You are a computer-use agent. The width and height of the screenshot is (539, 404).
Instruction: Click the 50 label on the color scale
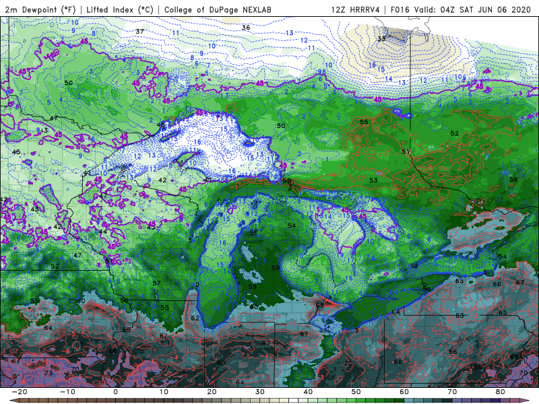pyautogui.click(x=356, y=392)
